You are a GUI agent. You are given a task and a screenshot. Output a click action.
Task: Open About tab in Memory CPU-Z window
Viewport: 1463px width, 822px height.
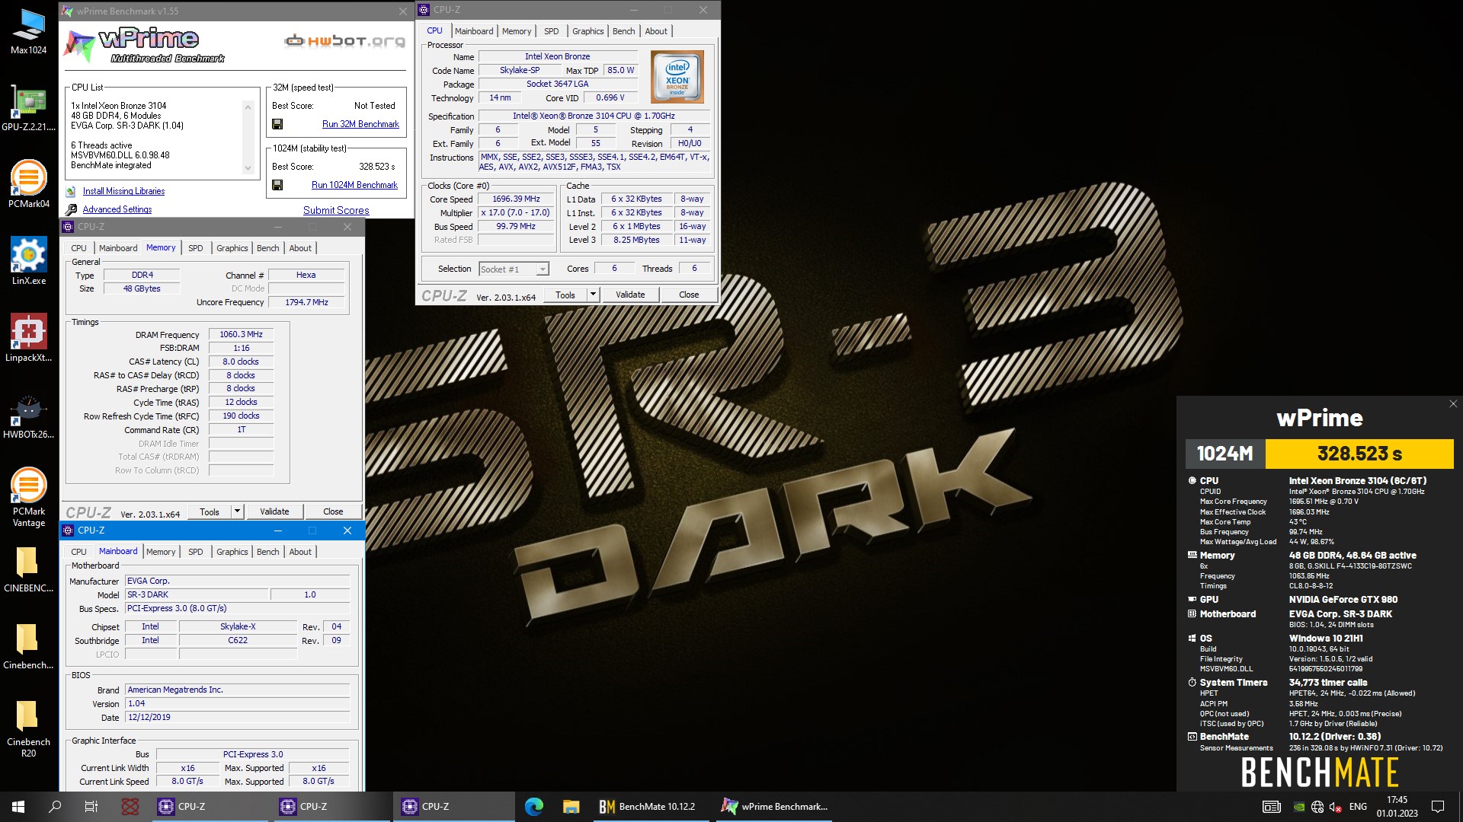tap(300, 248)
